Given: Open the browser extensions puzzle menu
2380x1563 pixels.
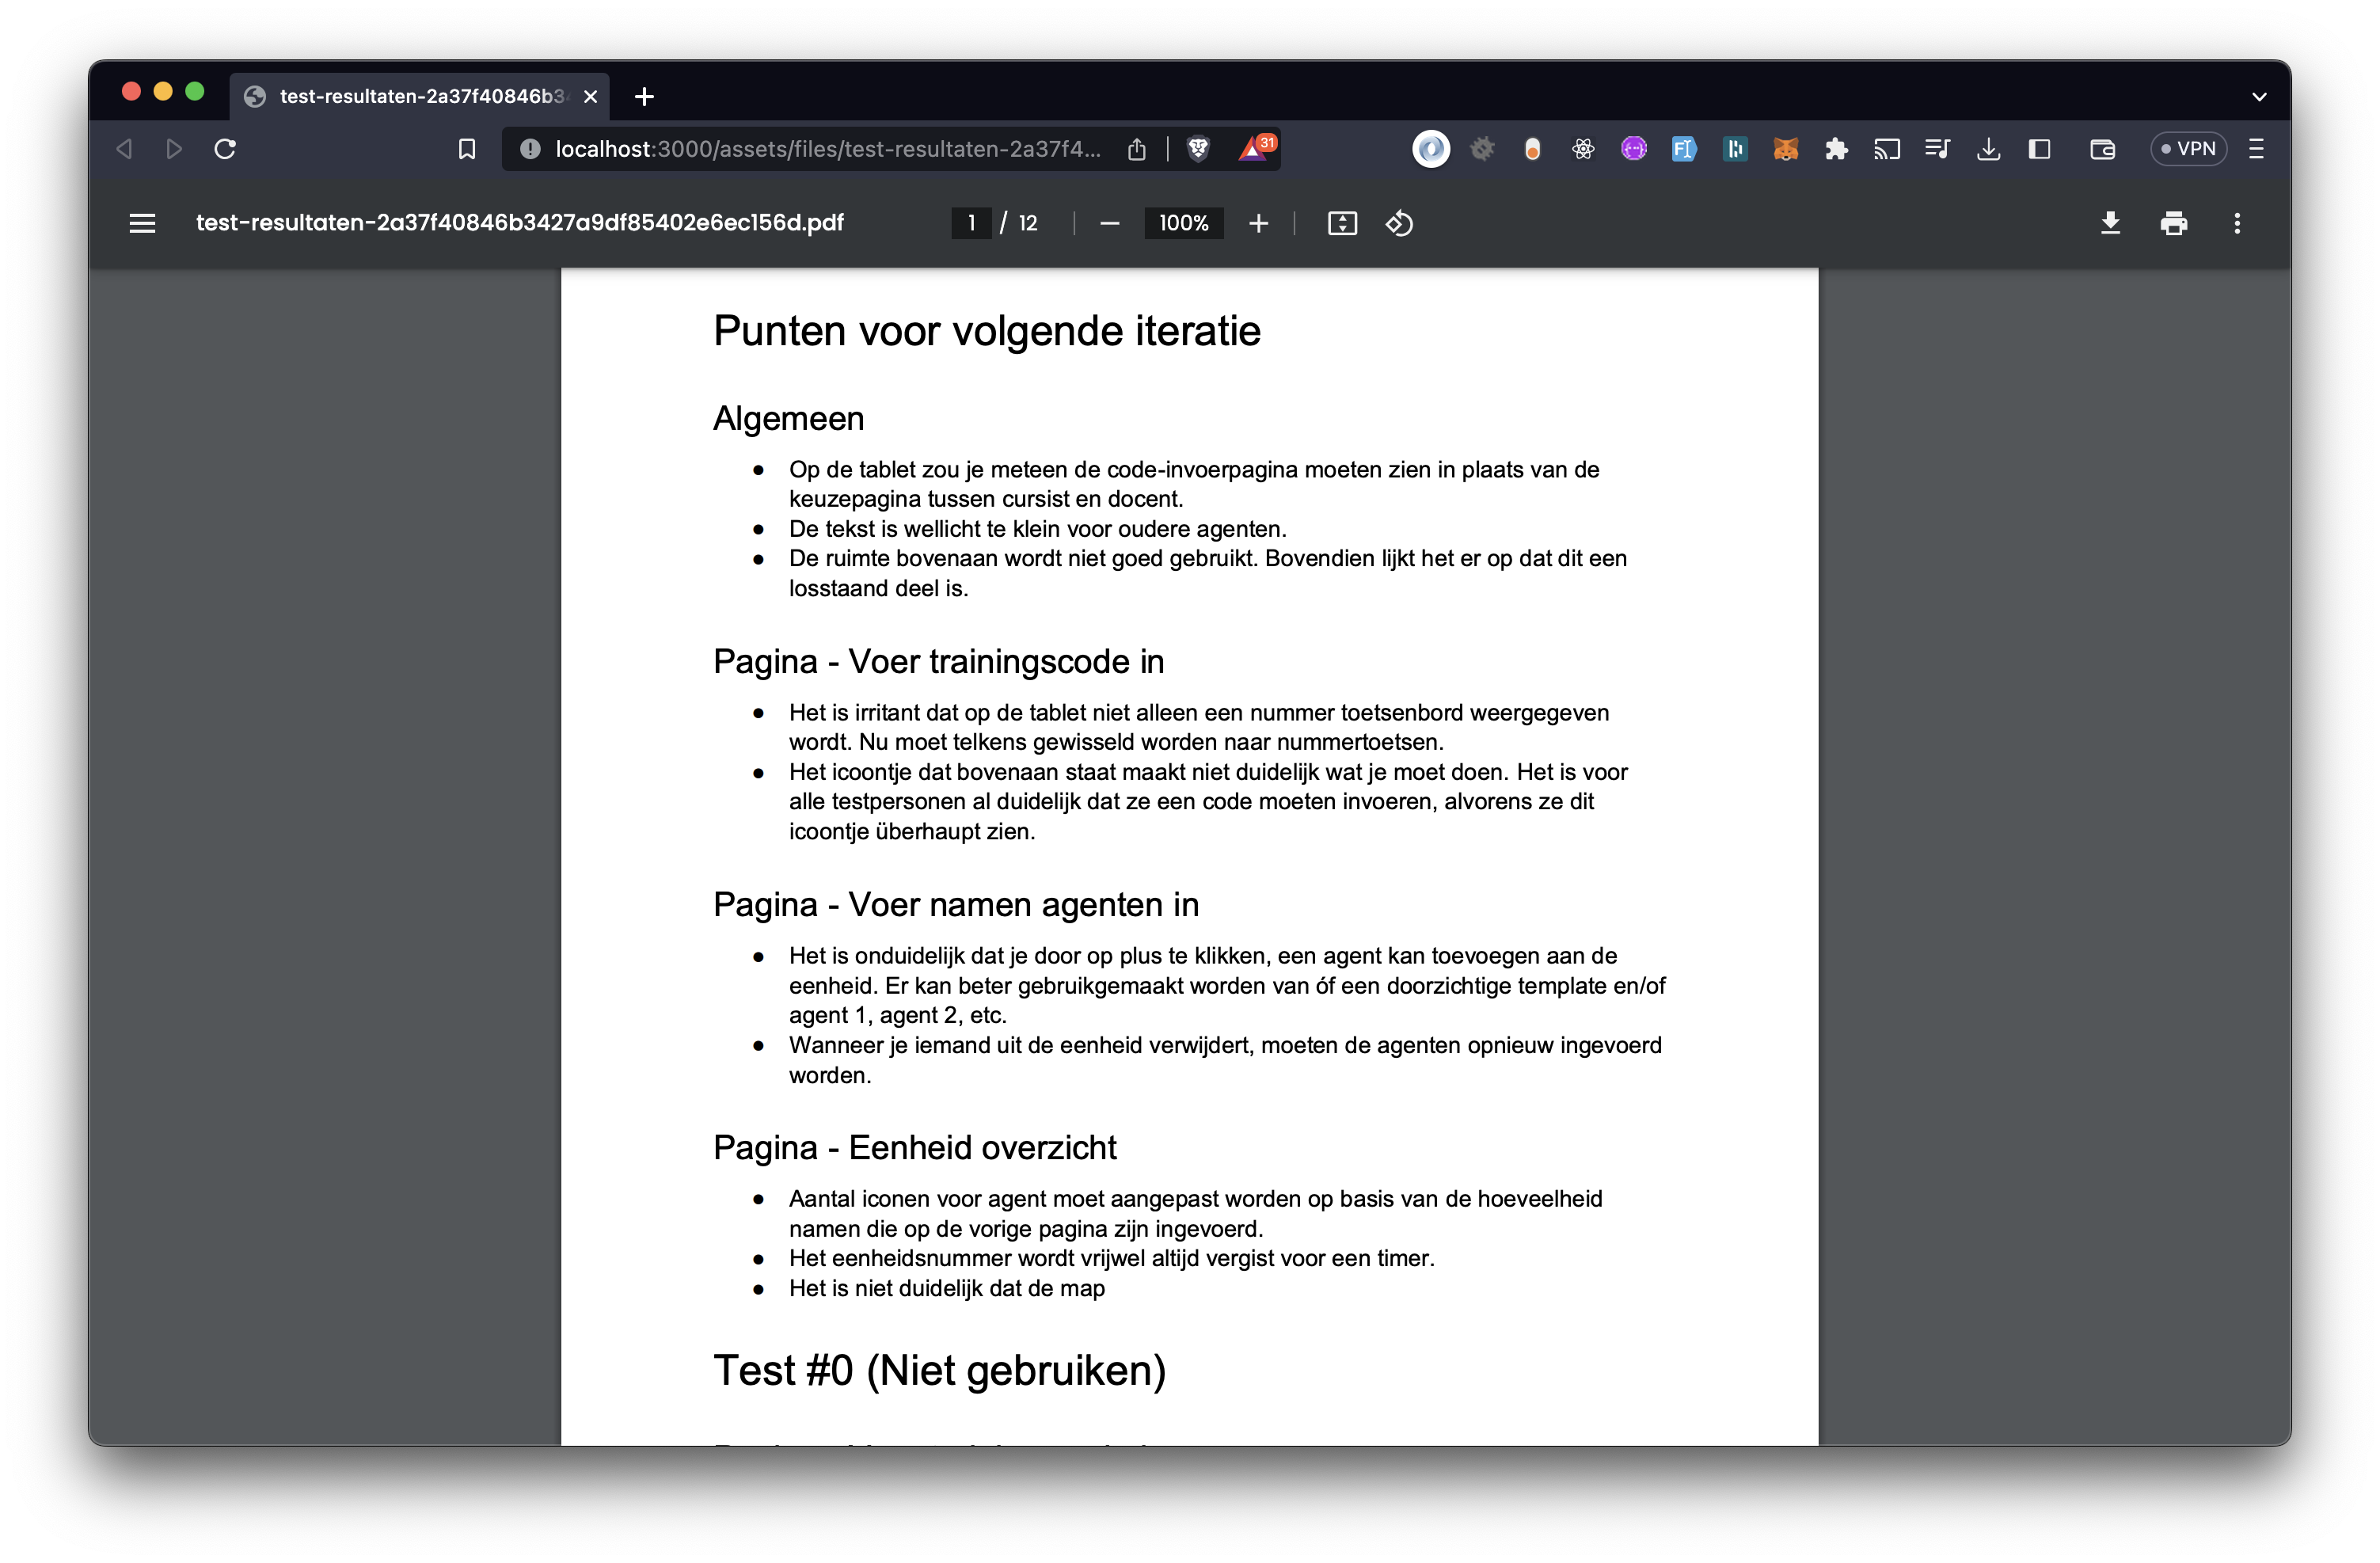Looking at the screenshot, I should click(1836, 148).
